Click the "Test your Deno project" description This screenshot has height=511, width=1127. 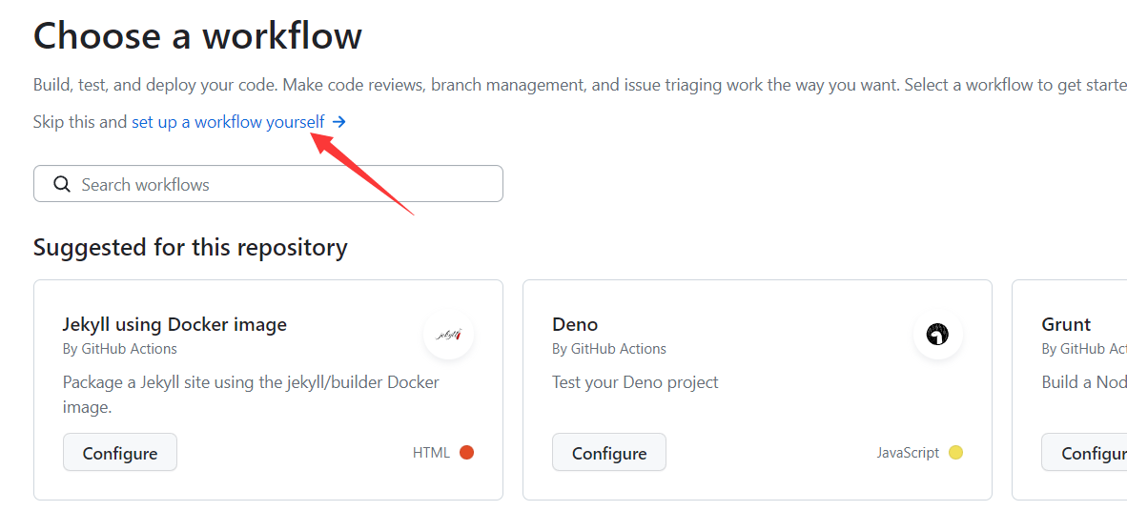pyautogui.click(x=635, y=382)
